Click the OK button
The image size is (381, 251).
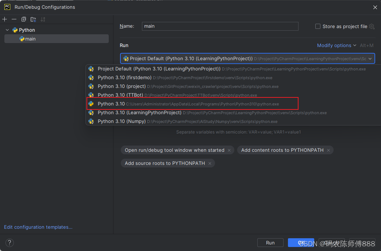pos(301,243)
